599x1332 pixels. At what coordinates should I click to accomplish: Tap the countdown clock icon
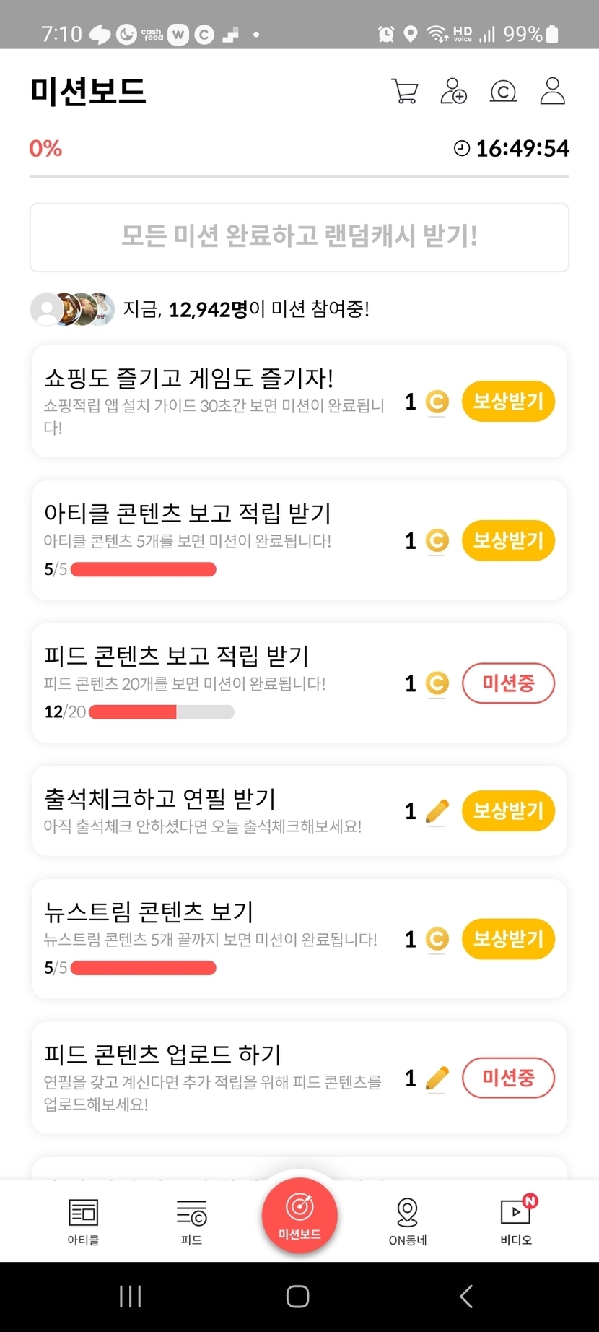point(461,148)
